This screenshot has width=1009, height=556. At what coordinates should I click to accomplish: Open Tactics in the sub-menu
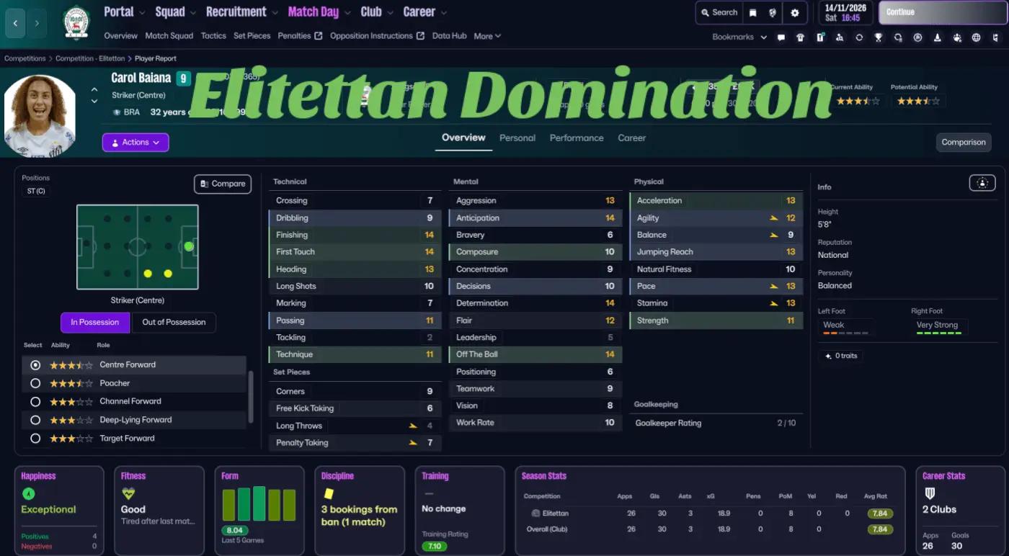pos(213,36)
